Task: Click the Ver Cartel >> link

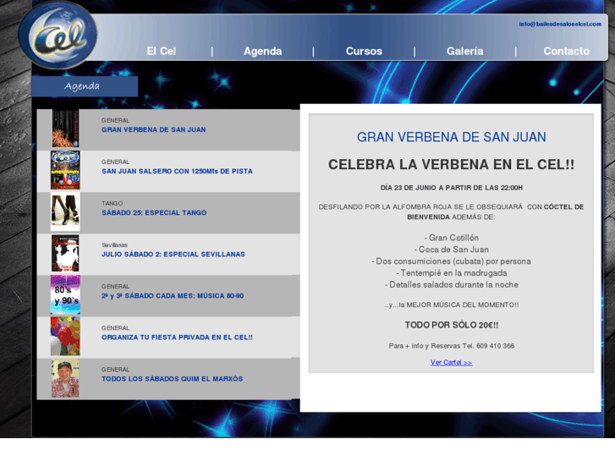Action: coord(451,363)
